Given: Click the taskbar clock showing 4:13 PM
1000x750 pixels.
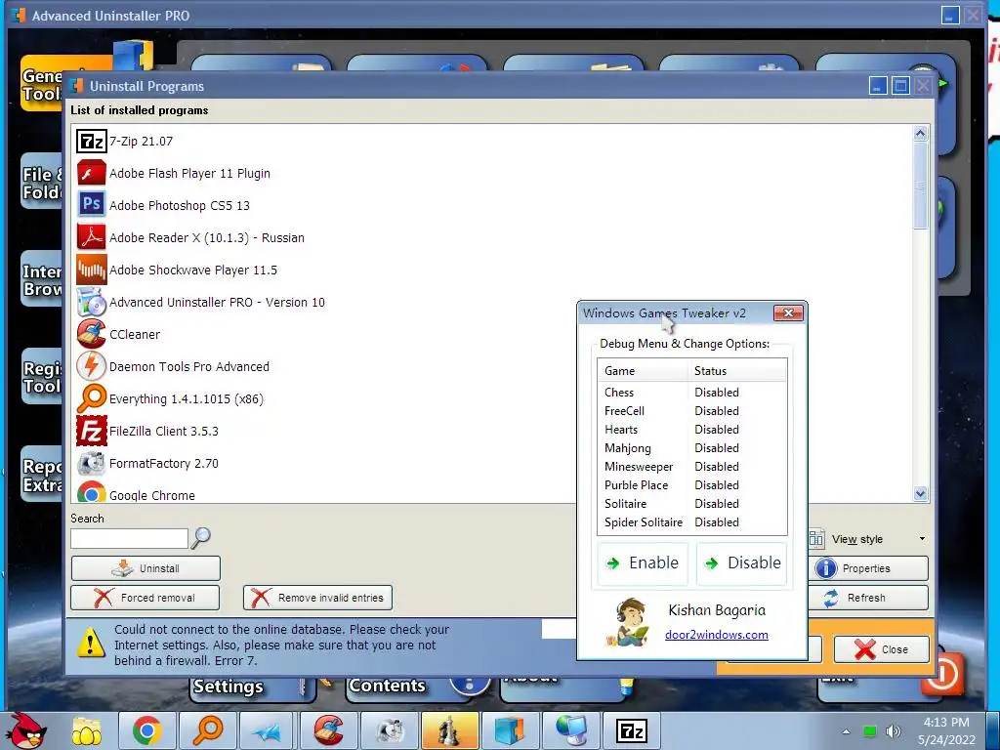Looking at the screenshot, I should (x=946, y=730).
